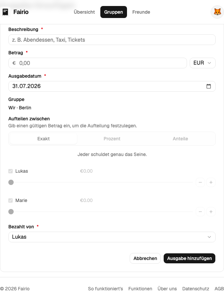Click the minus stepper for Marie
The width and height of the screenshot is (224, 304).
pos(200,212)
